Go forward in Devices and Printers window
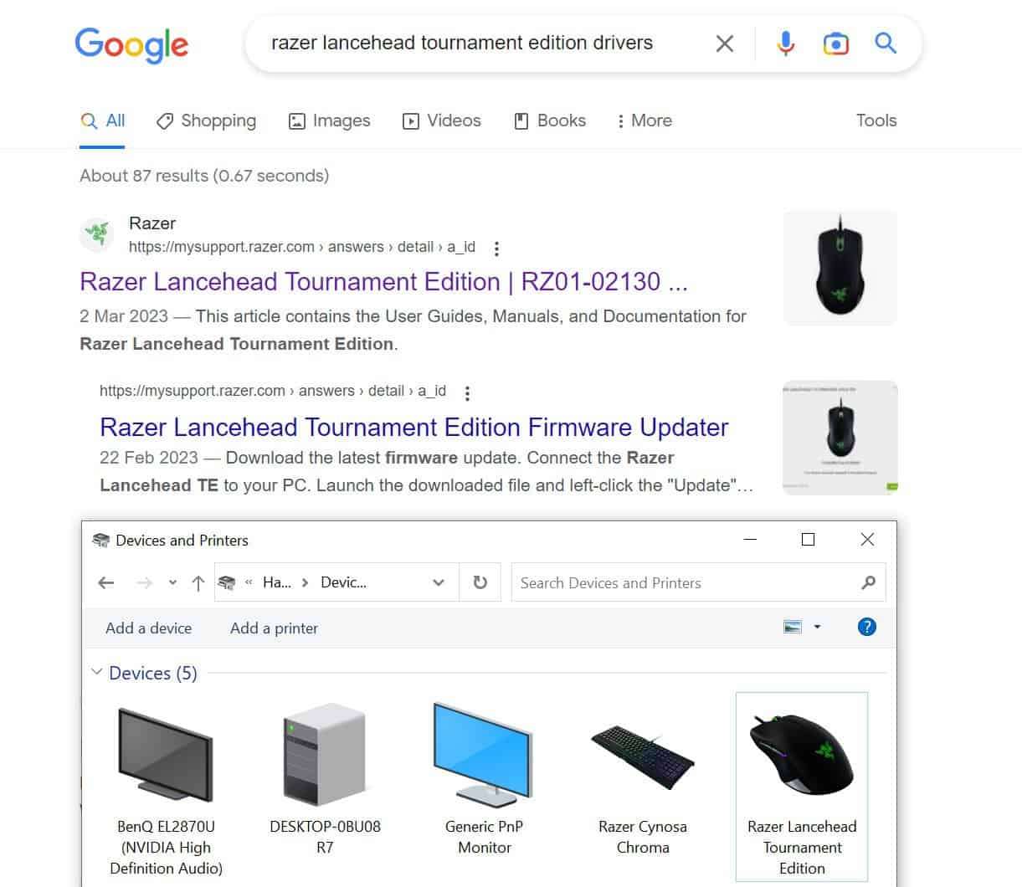The height and width of the screenshot is (887, 1022). [144, 583]
